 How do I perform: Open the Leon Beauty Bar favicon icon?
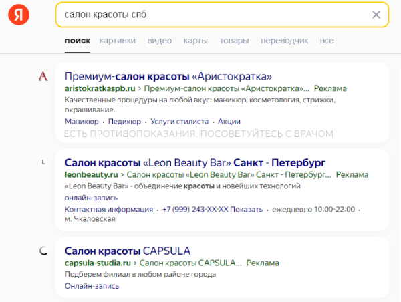[43, 162]
